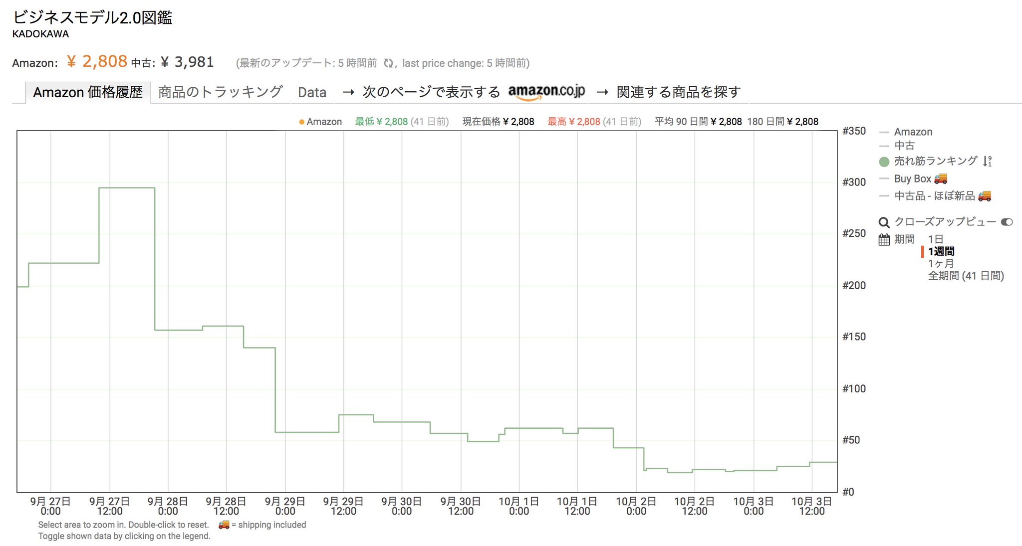Click the calendar period icon
The height and width of the screenshot is (546, 1022).
[884, 240]
